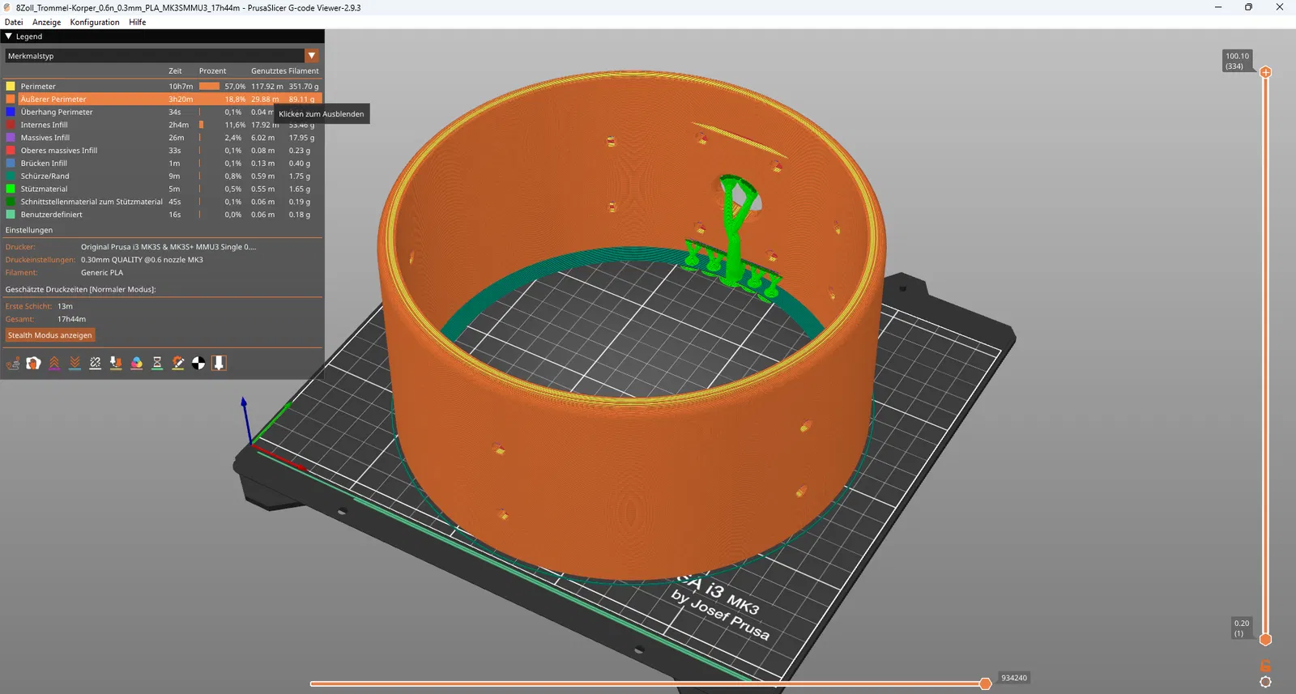The image size is (1296, 694).
Task: Click the PrusaSlicer icon in title bar
Action: pyautogui.click(x=7, y=7)
